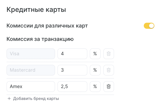Click the disabled Mastercard name field

click(31, 70)
